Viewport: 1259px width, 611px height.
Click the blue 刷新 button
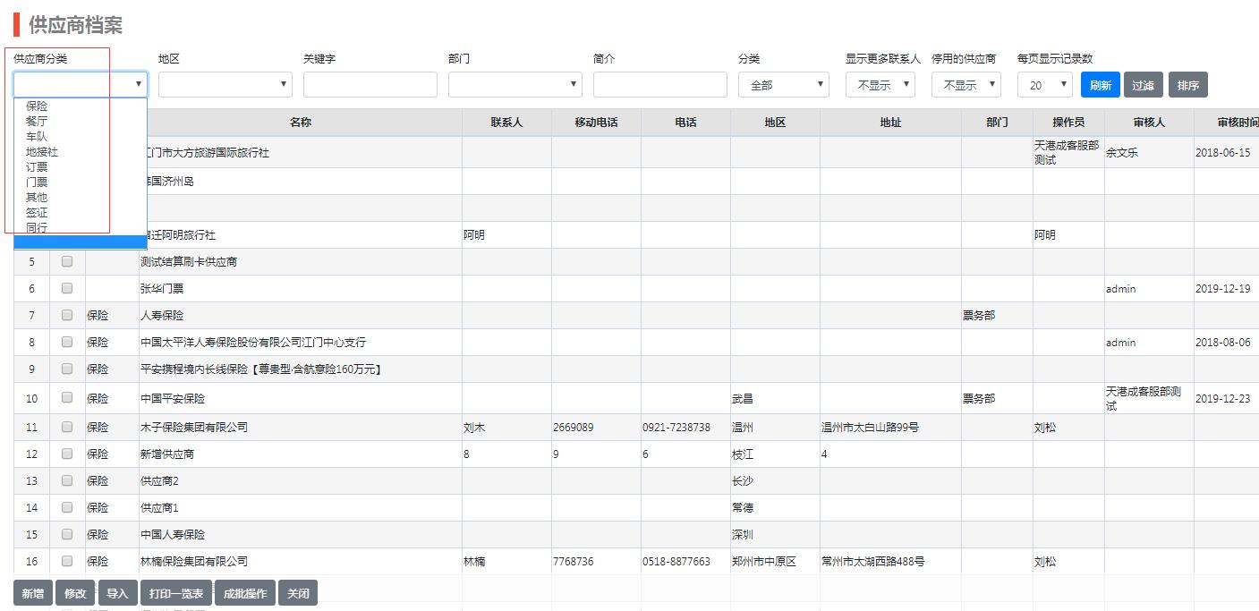(x=1101, y=85)
